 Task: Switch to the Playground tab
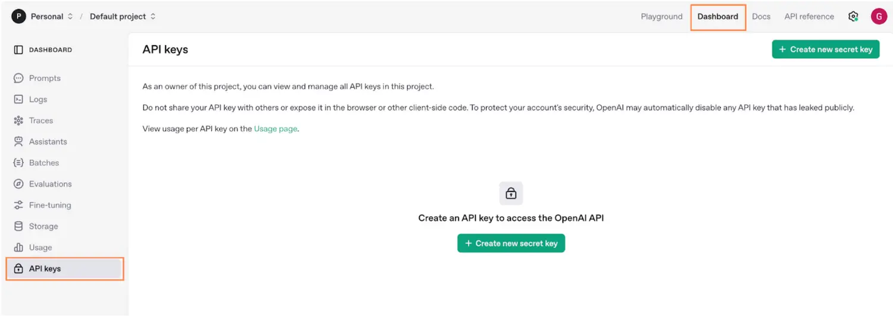(661, 17)
